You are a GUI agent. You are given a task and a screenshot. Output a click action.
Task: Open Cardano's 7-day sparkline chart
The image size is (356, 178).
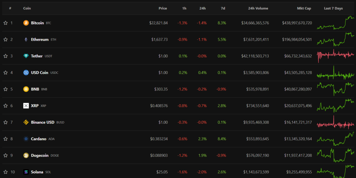click(x=335, y=139)
